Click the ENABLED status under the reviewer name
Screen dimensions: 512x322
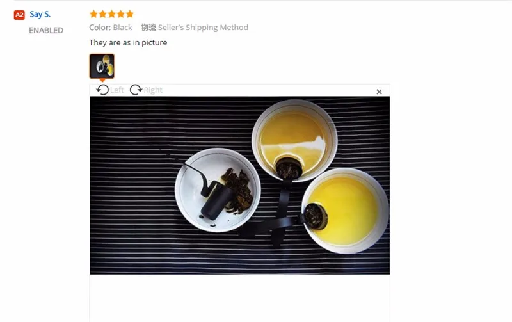coord(46,30)
